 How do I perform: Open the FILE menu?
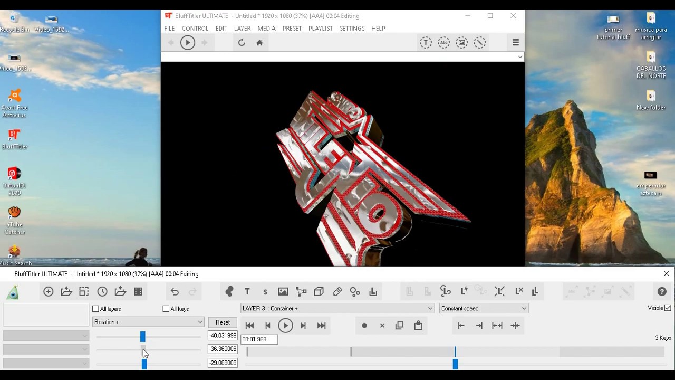pyautogui.click(x=169, y=28)
